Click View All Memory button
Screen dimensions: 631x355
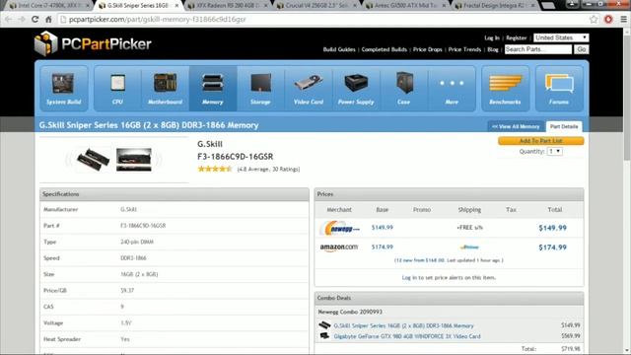(516, 126)
